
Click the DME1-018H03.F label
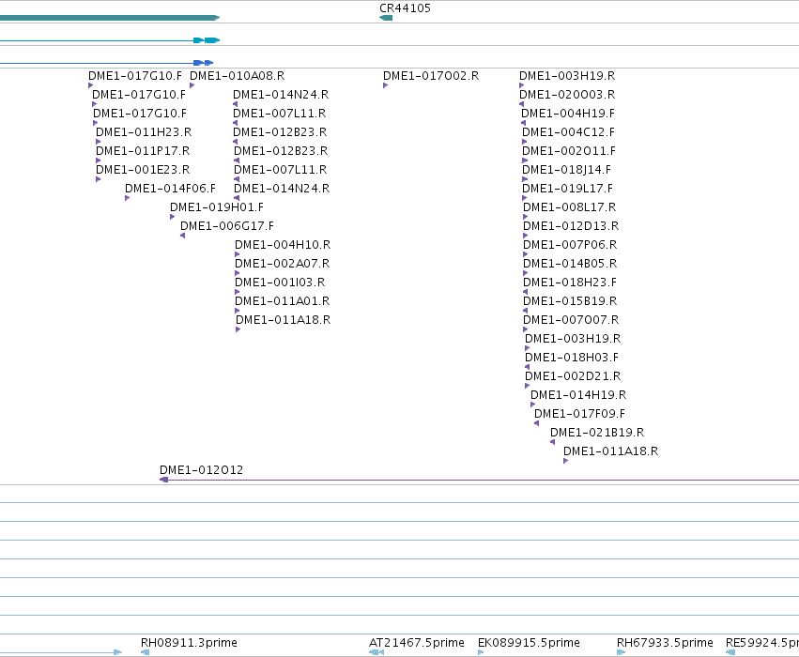pyautogui.click(x=572, y=358)
